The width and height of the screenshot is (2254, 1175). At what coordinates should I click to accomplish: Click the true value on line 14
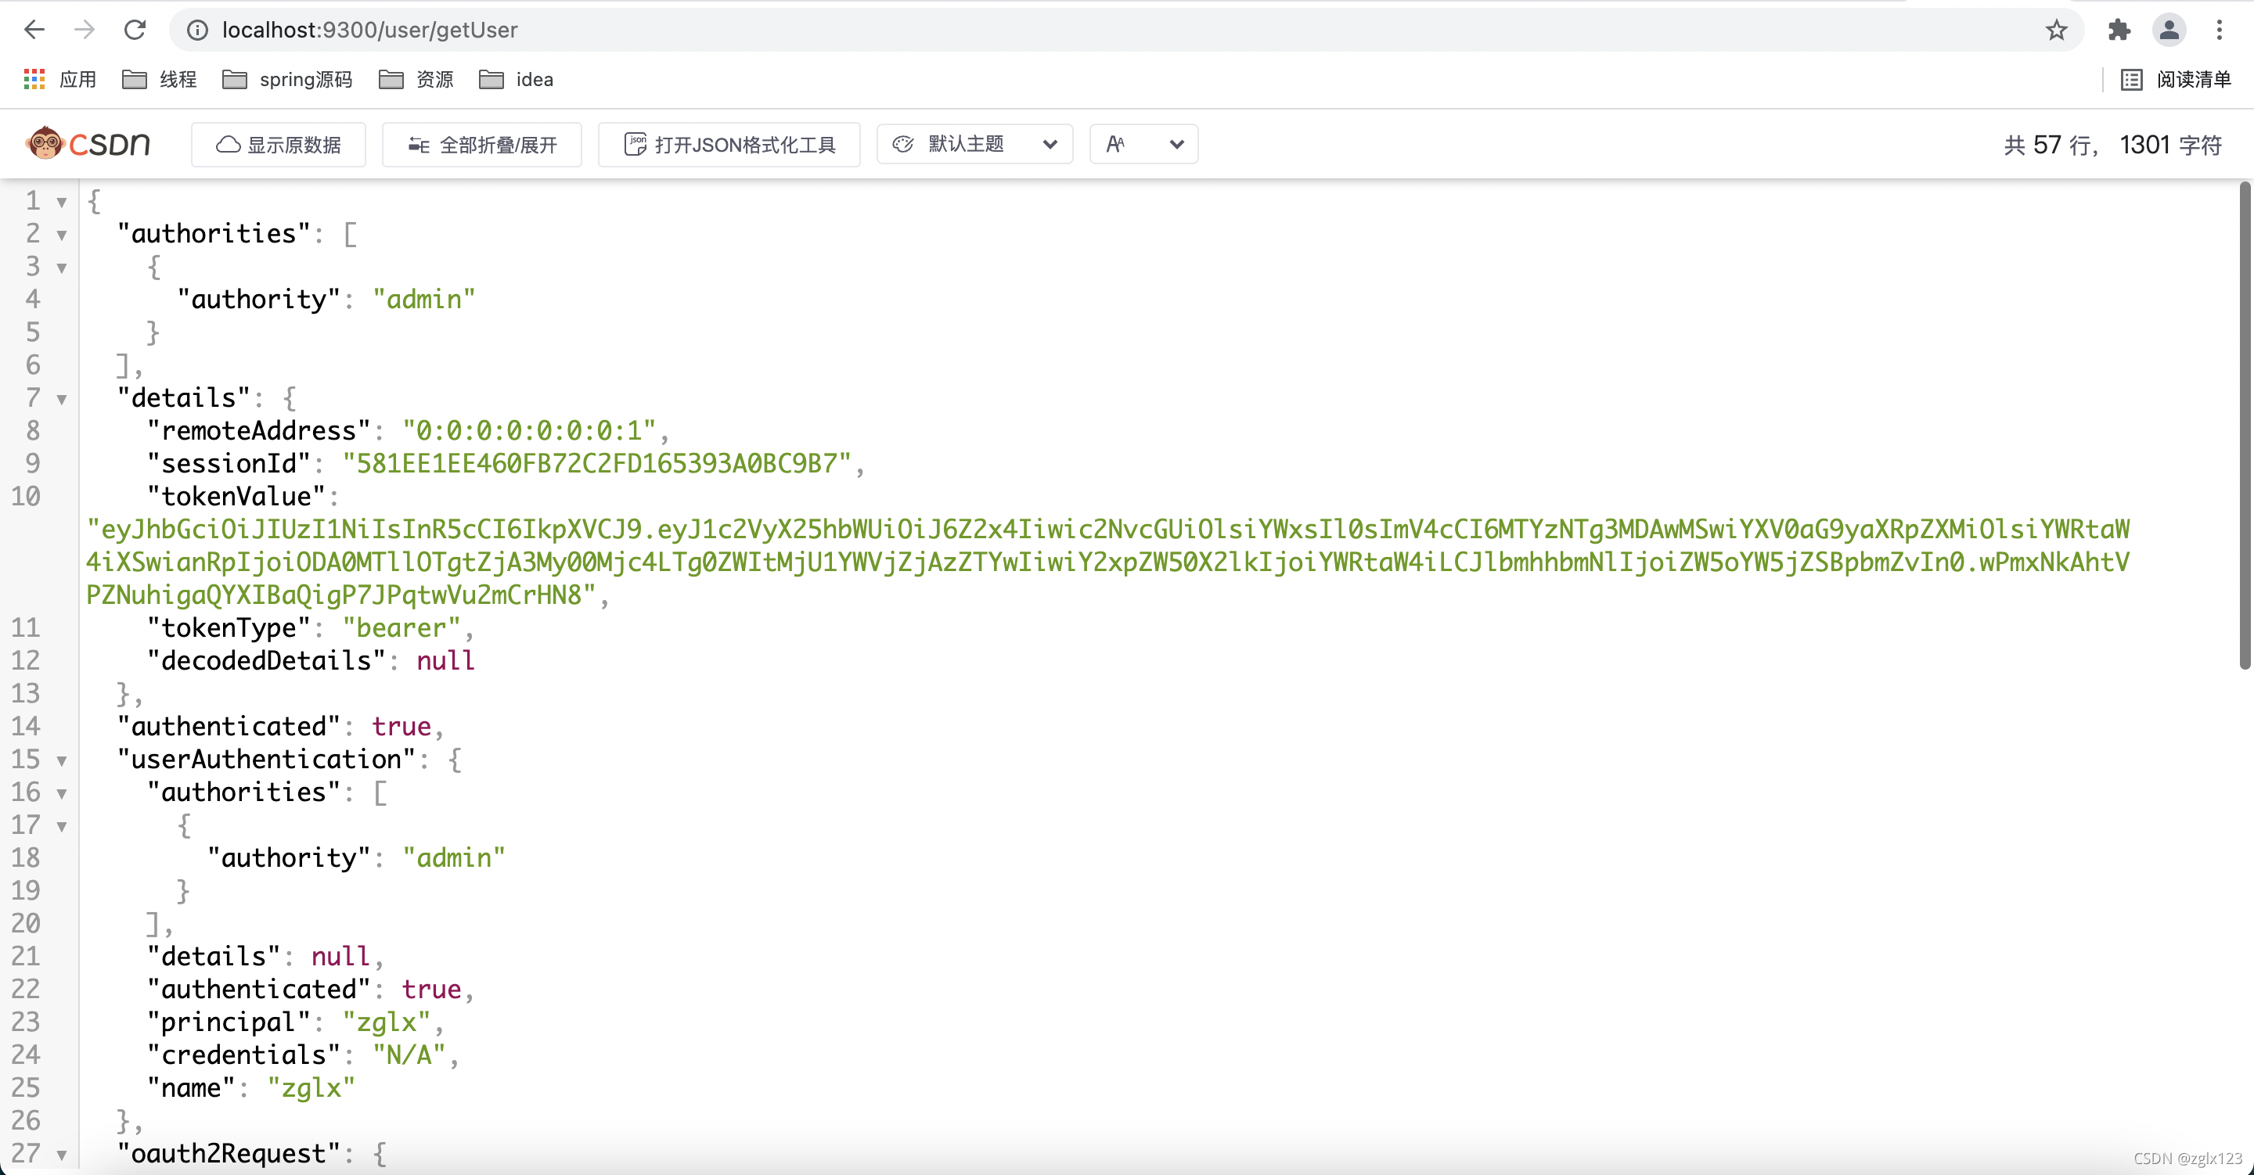tap(401, 726)
